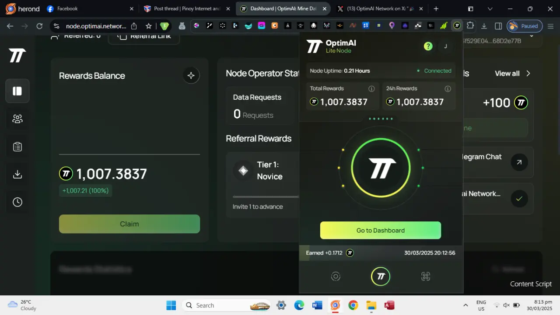
Task: Click the Paused profile button
Action: click(525, 26)
